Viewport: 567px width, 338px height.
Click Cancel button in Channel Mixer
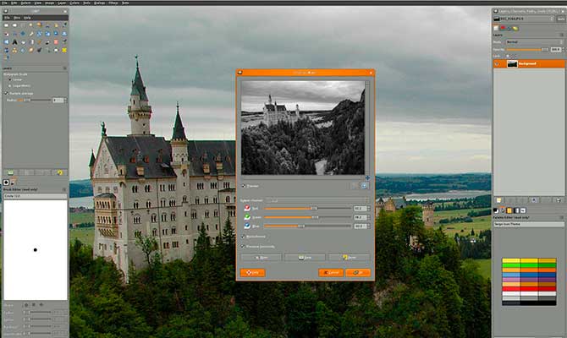click(x=331, y=273)
